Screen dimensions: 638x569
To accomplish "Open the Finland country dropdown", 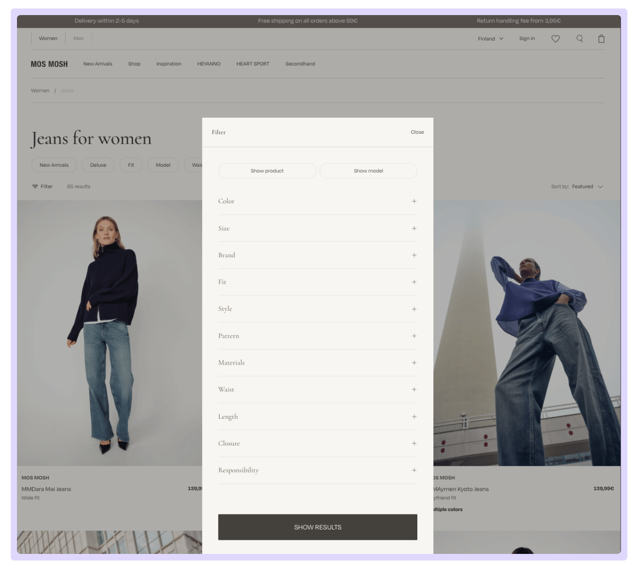I will click(x=490, y=39).
